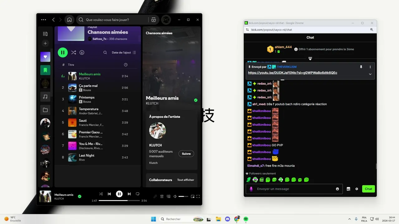The width and height of the screenshot is (399, 224).
Task: Open the pinned YouTube link in chat
Action: point(292,73)
